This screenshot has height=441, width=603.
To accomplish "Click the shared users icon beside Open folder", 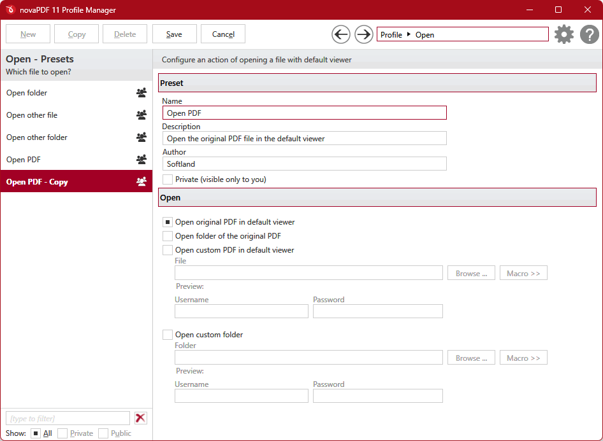I will pos(140,93).
